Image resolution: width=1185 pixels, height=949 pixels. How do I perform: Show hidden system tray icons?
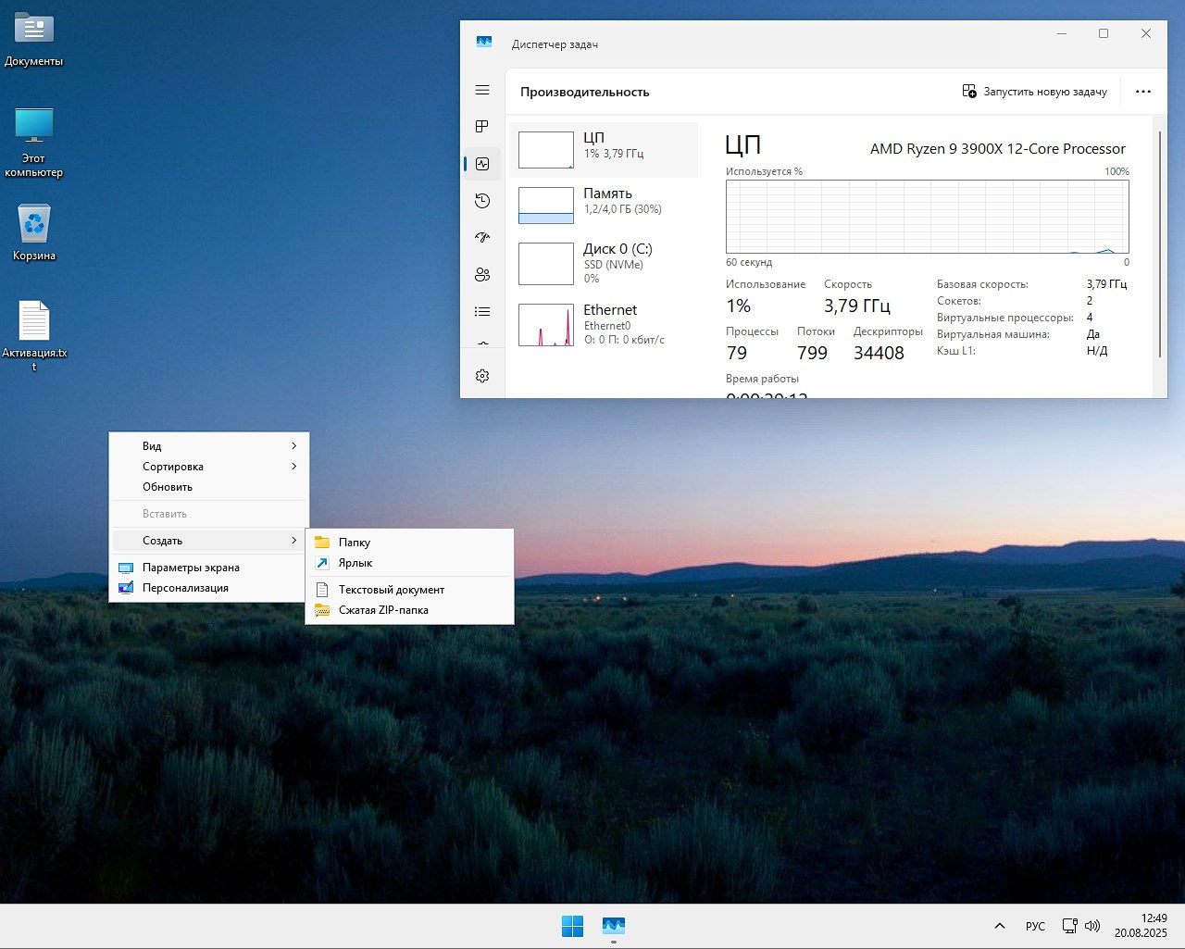pos(1000,926)
